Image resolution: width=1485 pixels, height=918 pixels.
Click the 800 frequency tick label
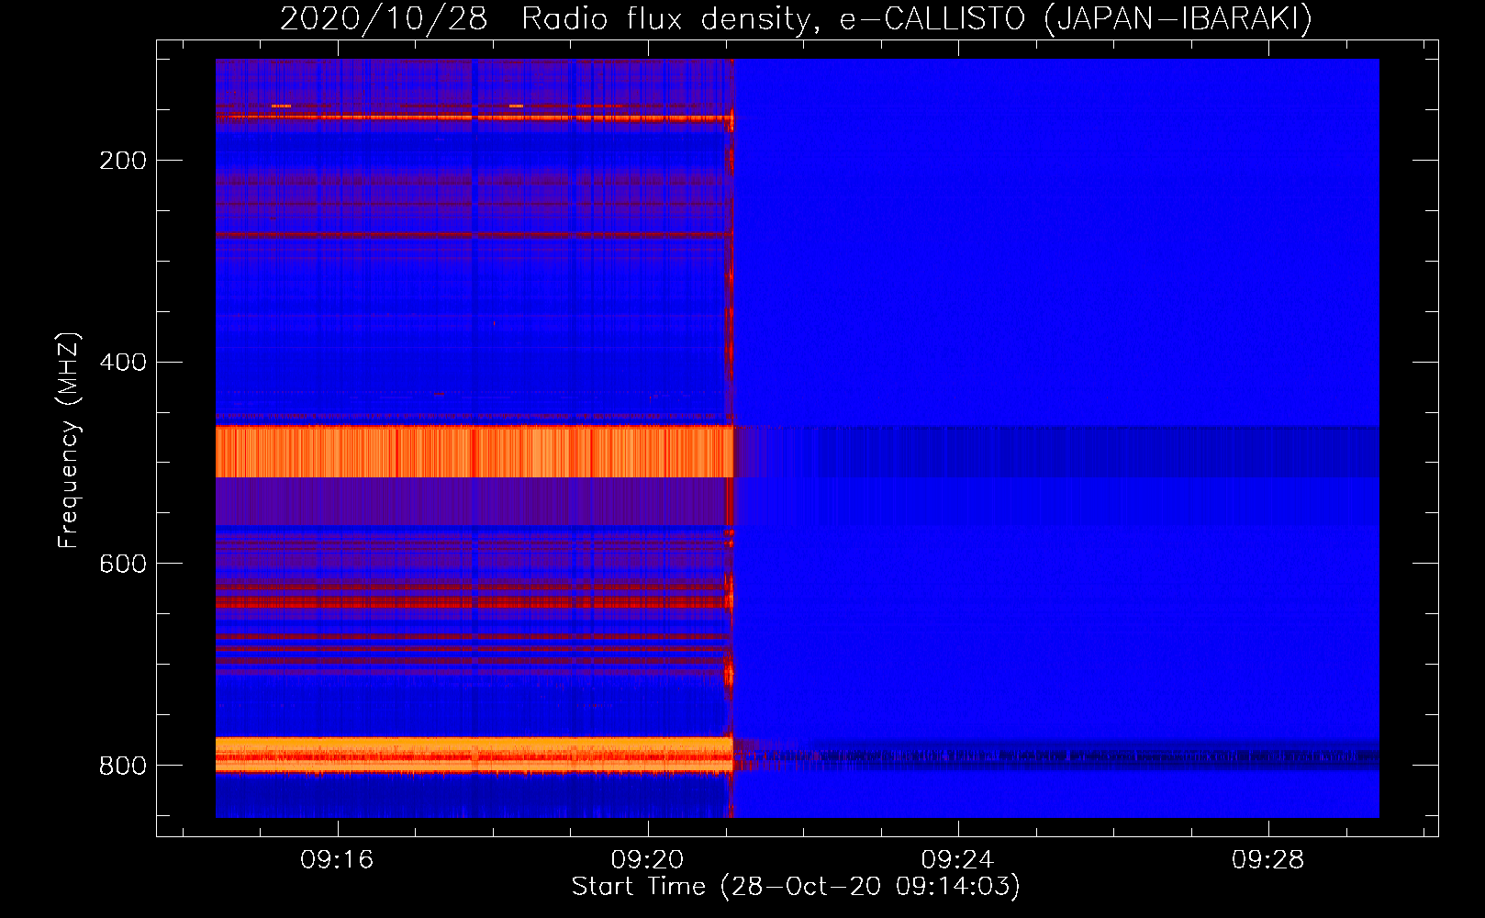123,766
